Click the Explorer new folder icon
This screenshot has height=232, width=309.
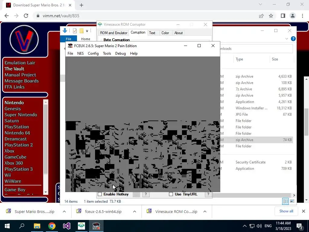point(81,31)
